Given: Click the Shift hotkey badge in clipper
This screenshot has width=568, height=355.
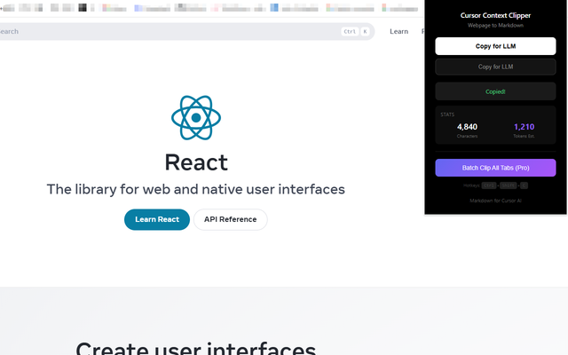Looking at the screenshot, I should (x=509, y=185).
